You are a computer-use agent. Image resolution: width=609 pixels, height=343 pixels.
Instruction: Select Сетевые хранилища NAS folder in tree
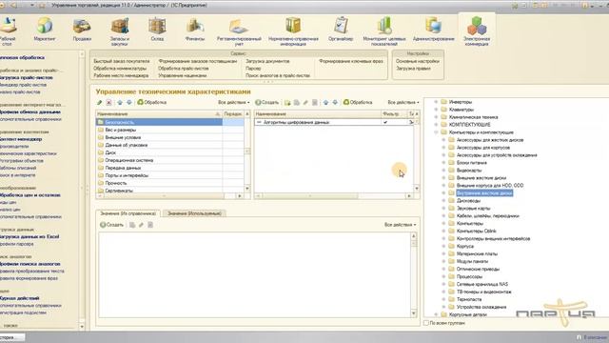[482, 284]
